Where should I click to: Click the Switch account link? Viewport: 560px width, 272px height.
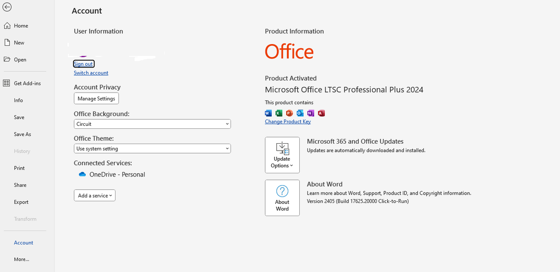(x=91, y=73)
